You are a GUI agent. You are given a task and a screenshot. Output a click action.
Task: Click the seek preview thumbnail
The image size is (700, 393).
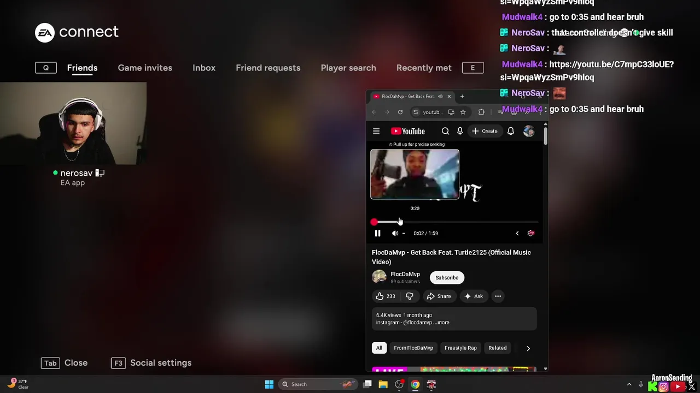415,174
